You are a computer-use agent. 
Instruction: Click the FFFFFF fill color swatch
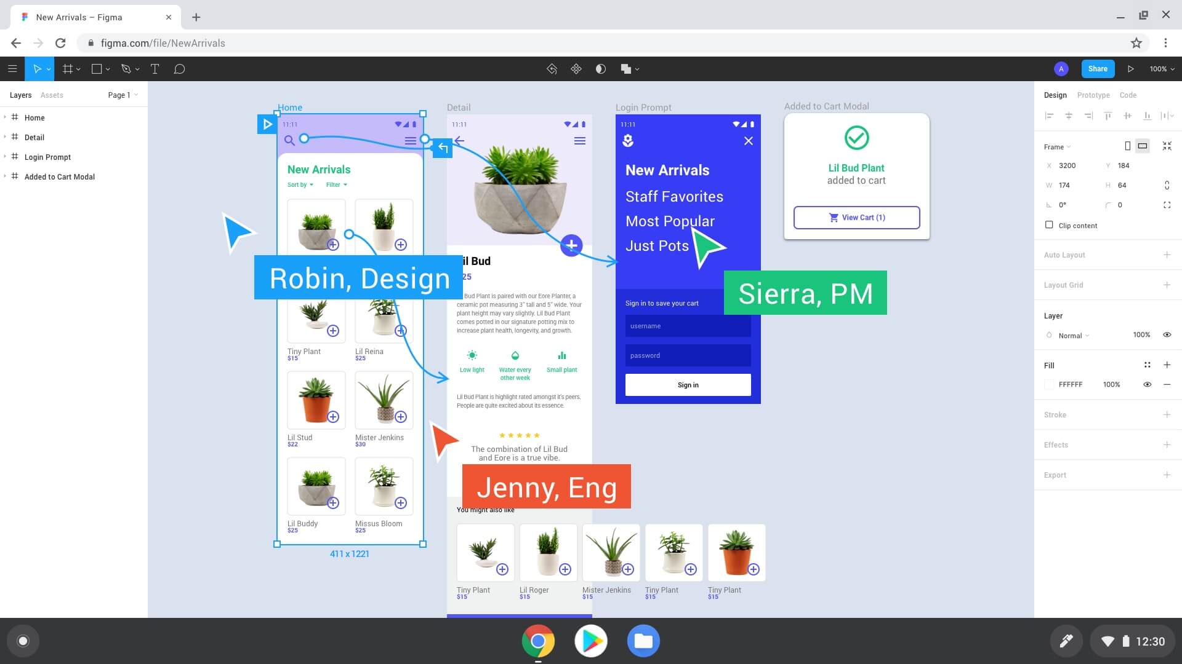point(1049,385)
